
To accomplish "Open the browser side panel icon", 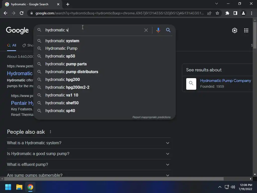I will click(235, 13).
